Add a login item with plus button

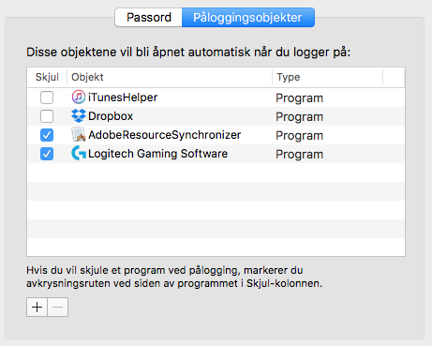[37, 308]
